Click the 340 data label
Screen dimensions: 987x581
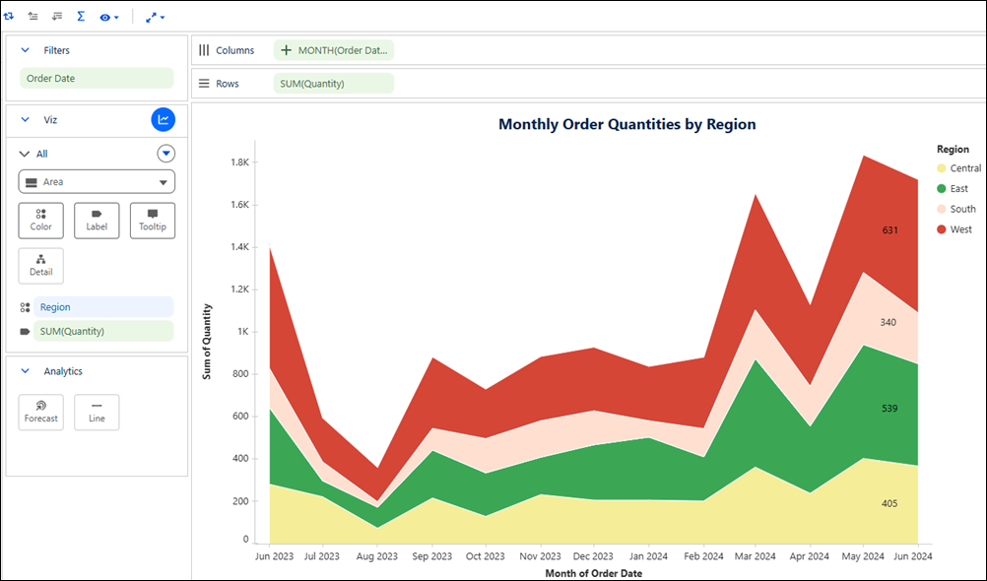coord(888,322)
